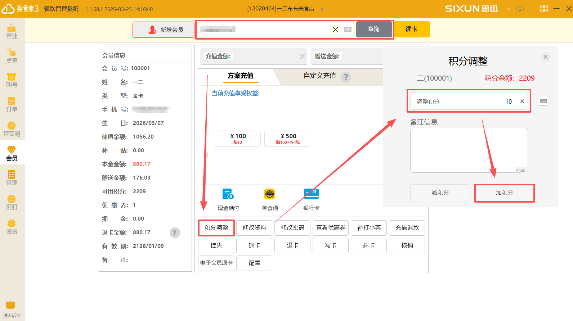
Task: Expand the dropdown arrow next to SIXUN logo
Action: coord(509,9)
